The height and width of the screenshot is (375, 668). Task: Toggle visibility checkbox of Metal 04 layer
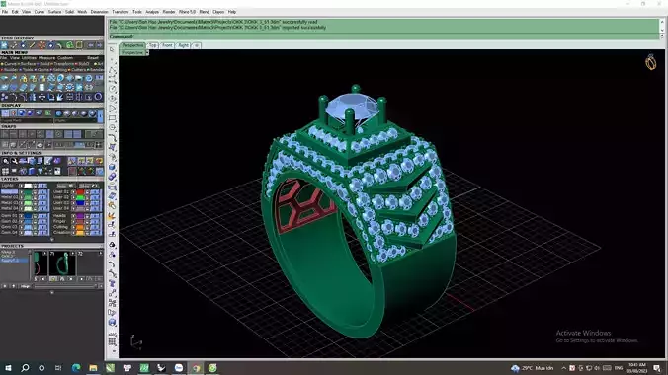(21, 208)
